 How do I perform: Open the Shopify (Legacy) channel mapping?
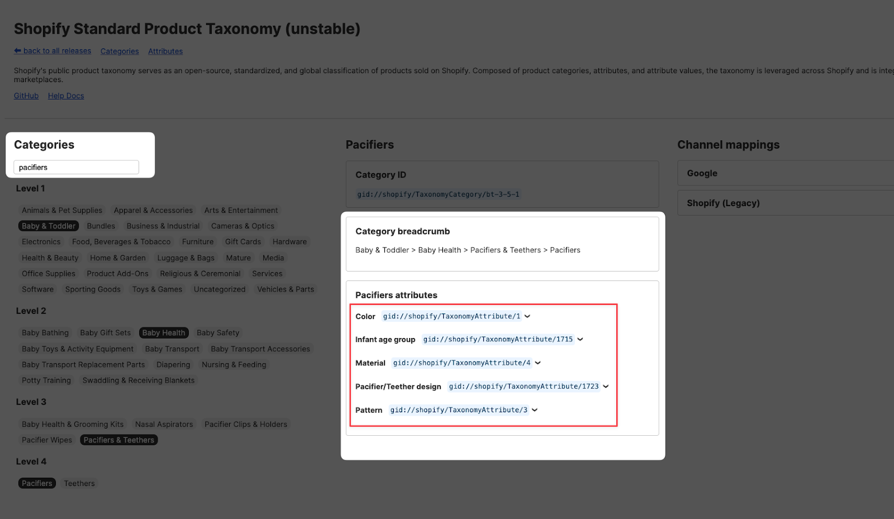point(723,203)
